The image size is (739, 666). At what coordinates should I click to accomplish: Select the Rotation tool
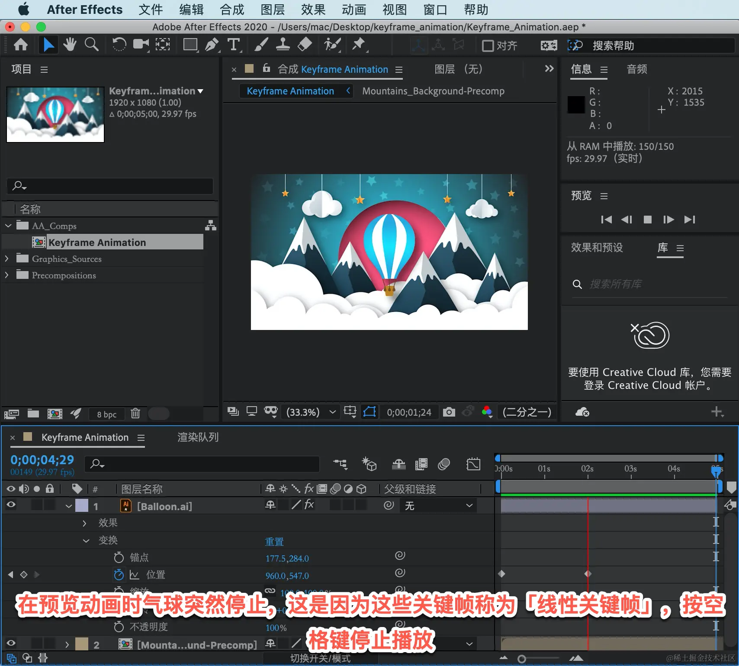pyautogui.click(x=119, y=45)
